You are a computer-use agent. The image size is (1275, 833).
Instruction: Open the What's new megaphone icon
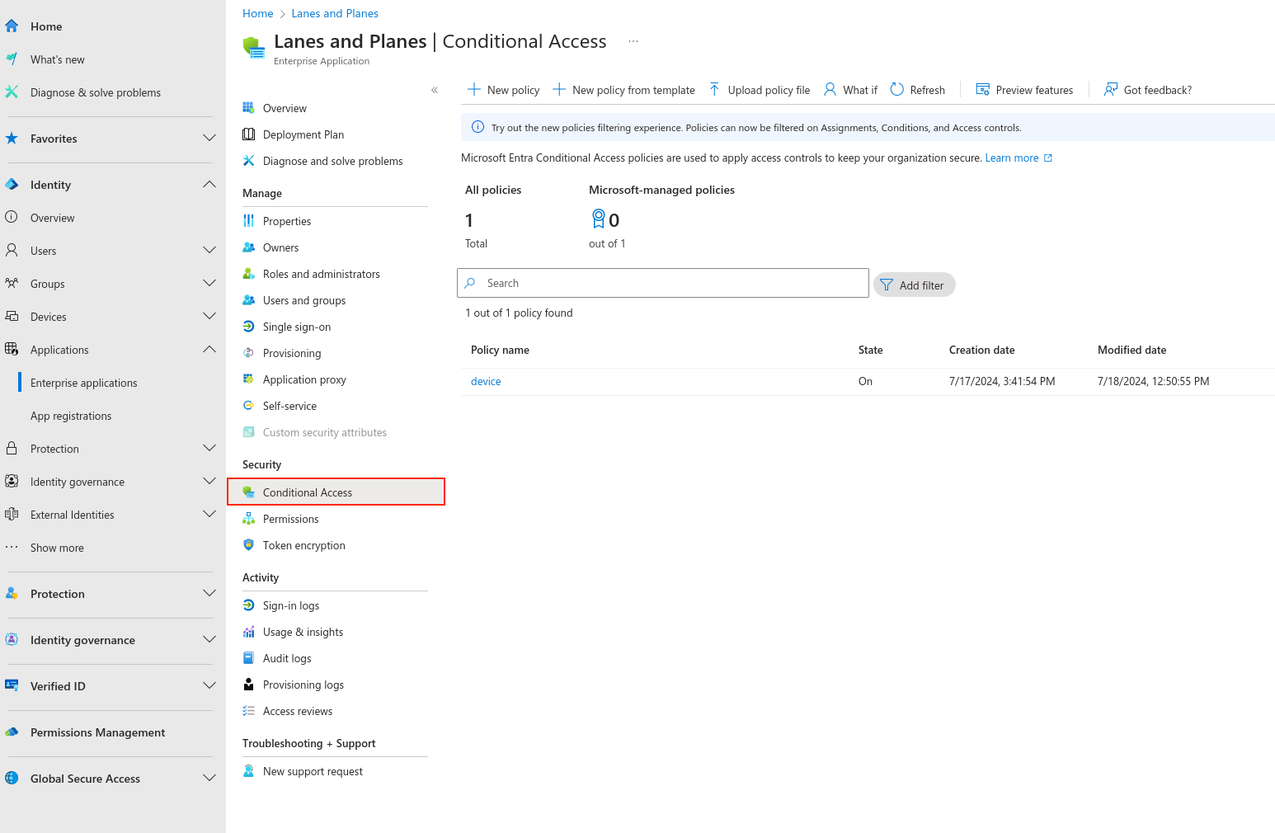[12, 59]
